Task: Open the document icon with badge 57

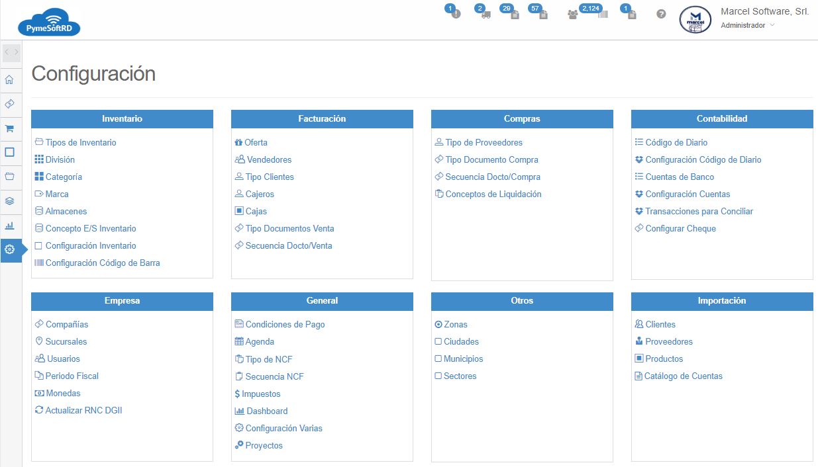Action: 543,14
